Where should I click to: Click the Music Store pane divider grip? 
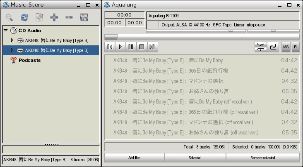51,144
